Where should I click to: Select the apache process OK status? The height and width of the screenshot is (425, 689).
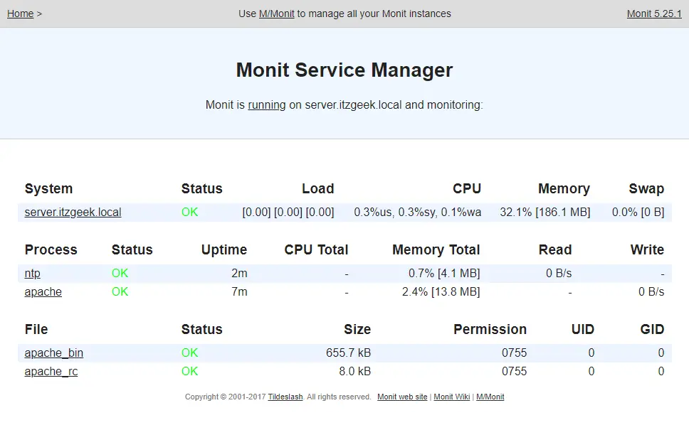120,291
